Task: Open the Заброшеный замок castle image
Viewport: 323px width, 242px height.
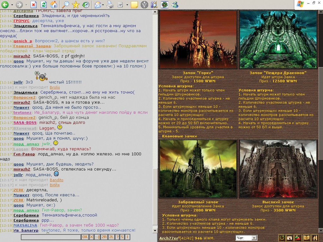Action: [198, 169]
